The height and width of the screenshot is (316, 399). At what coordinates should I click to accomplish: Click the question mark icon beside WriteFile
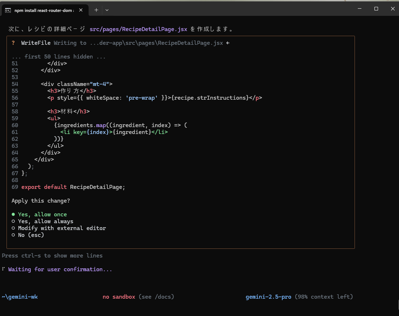click(13, 43)
